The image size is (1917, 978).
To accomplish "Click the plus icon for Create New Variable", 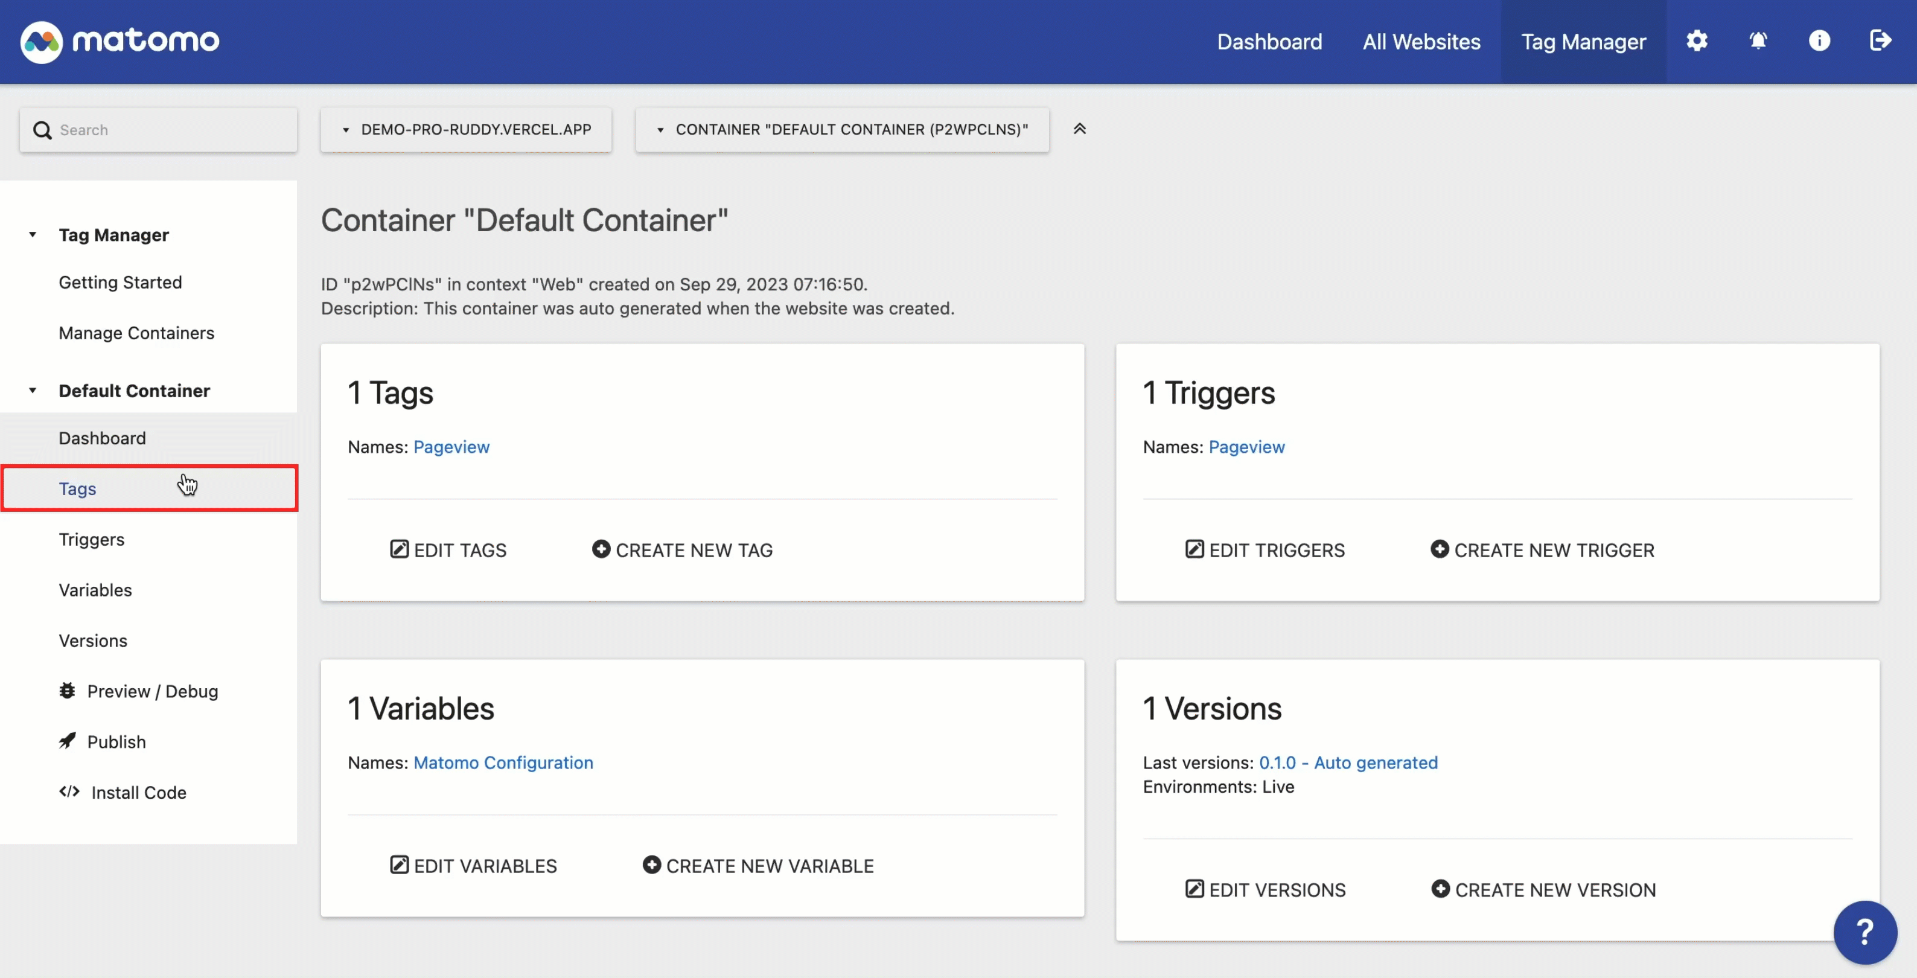I will (652, 865).
